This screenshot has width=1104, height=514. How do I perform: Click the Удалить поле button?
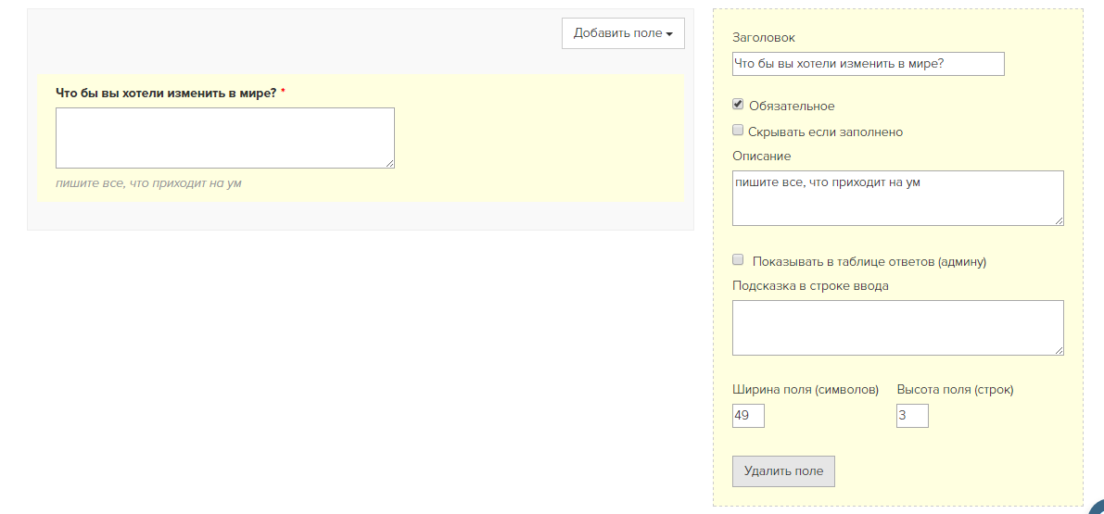[x=783, y=471]
